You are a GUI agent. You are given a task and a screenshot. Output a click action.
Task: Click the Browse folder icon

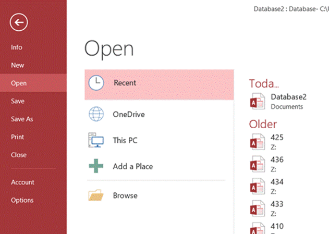tap(96, 195)
